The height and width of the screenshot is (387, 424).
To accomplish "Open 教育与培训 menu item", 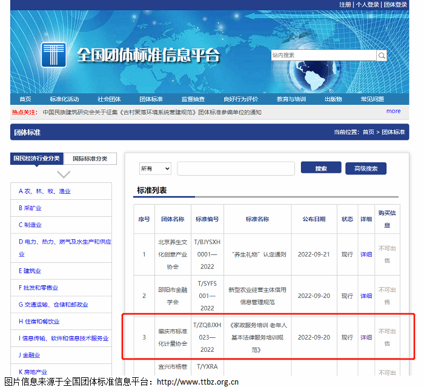I will [x=291, y=99].
